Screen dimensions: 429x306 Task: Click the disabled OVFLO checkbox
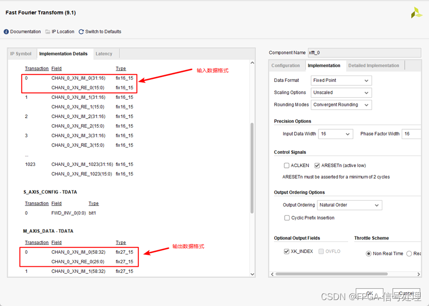coord(321,251)
